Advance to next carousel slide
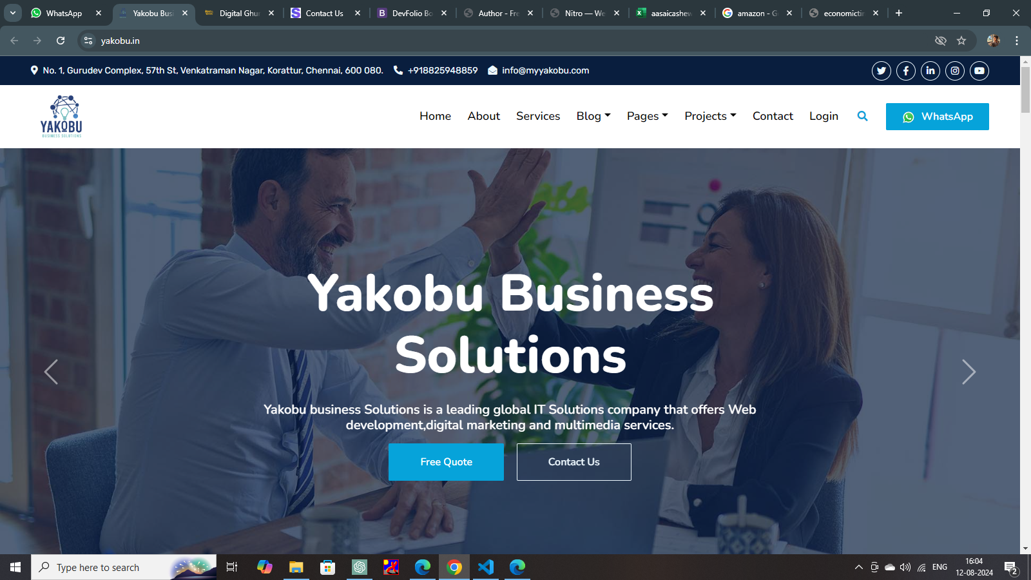Screen dimensions: 1031x580 point(968,372)
